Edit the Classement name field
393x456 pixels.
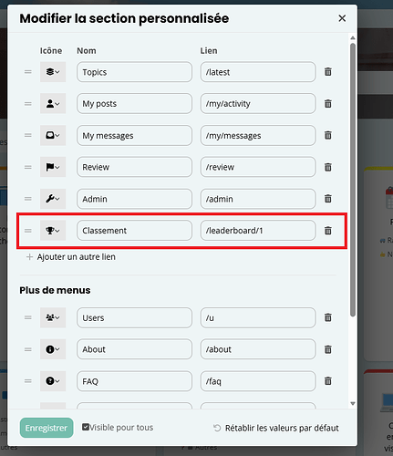coord(134,231)
